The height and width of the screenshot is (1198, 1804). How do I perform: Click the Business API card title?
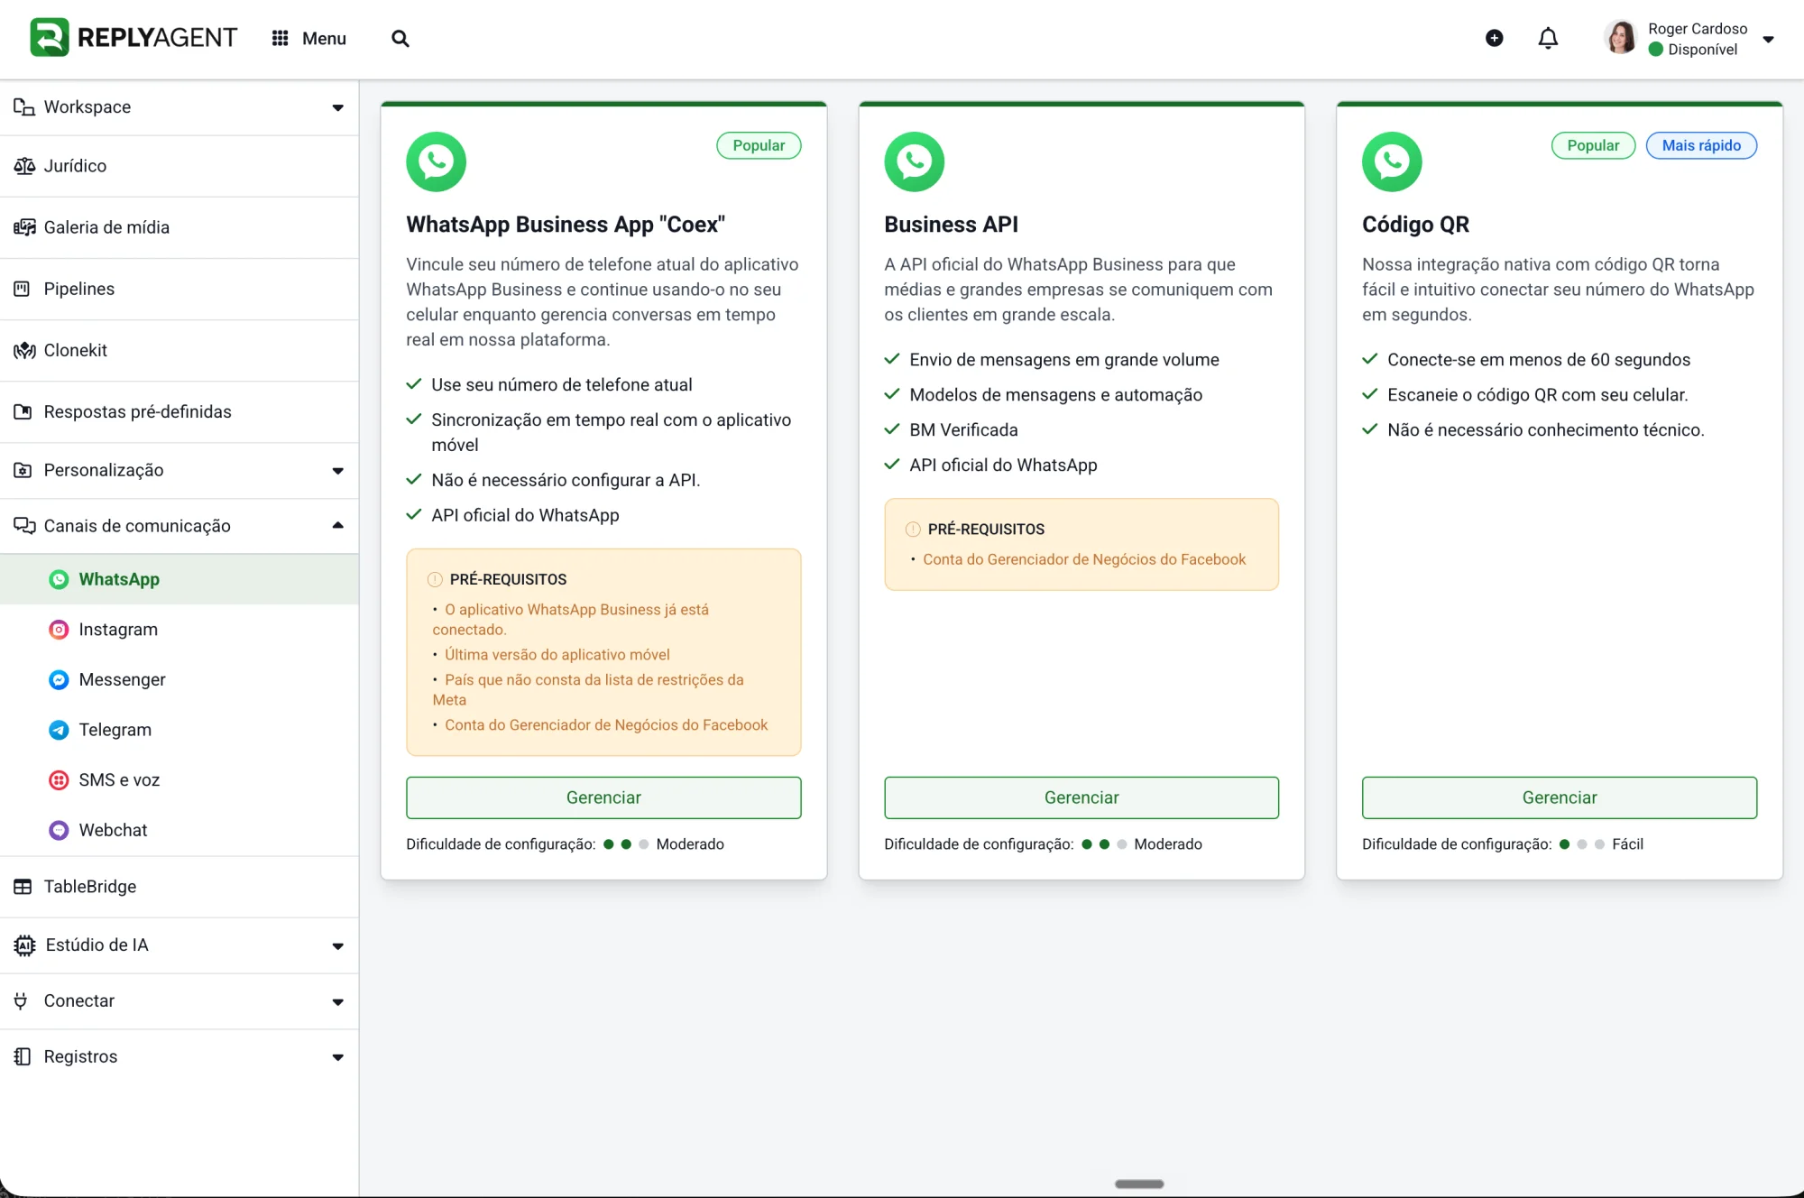pyautogui.click(x=951, y=225)
